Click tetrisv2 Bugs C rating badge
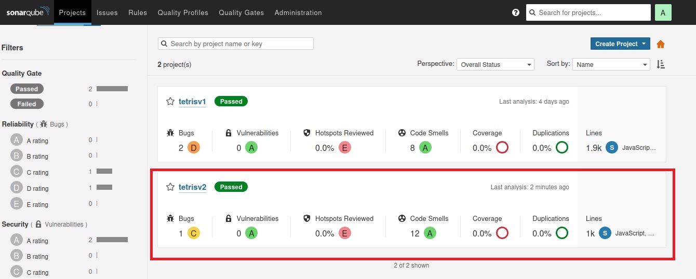The height and width of the screenshot is (279, 696). [x=193, y=233]
